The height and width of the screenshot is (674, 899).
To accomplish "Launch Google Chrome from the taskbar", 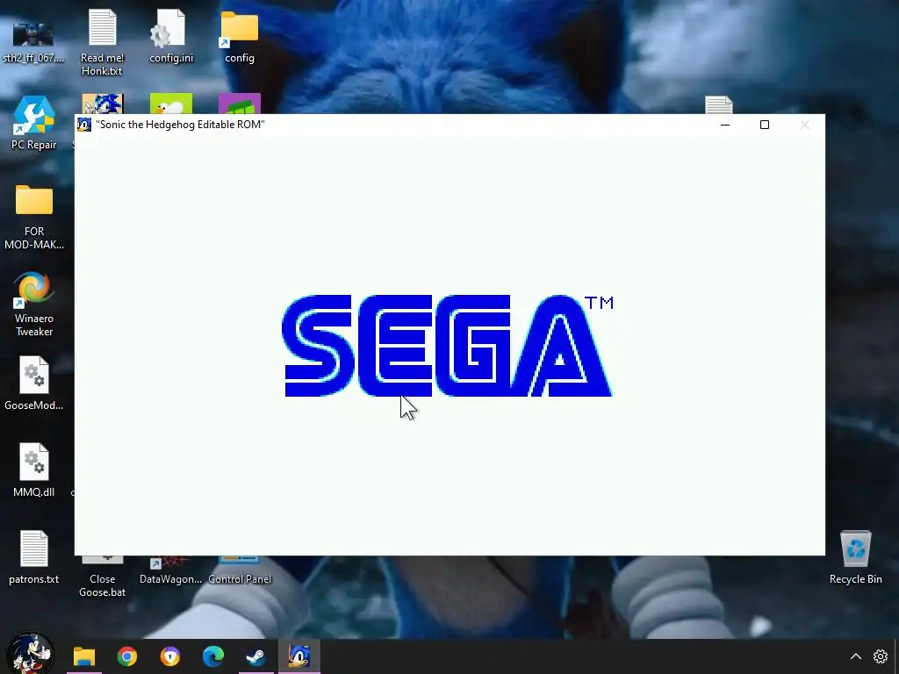I will pos(127,656).
